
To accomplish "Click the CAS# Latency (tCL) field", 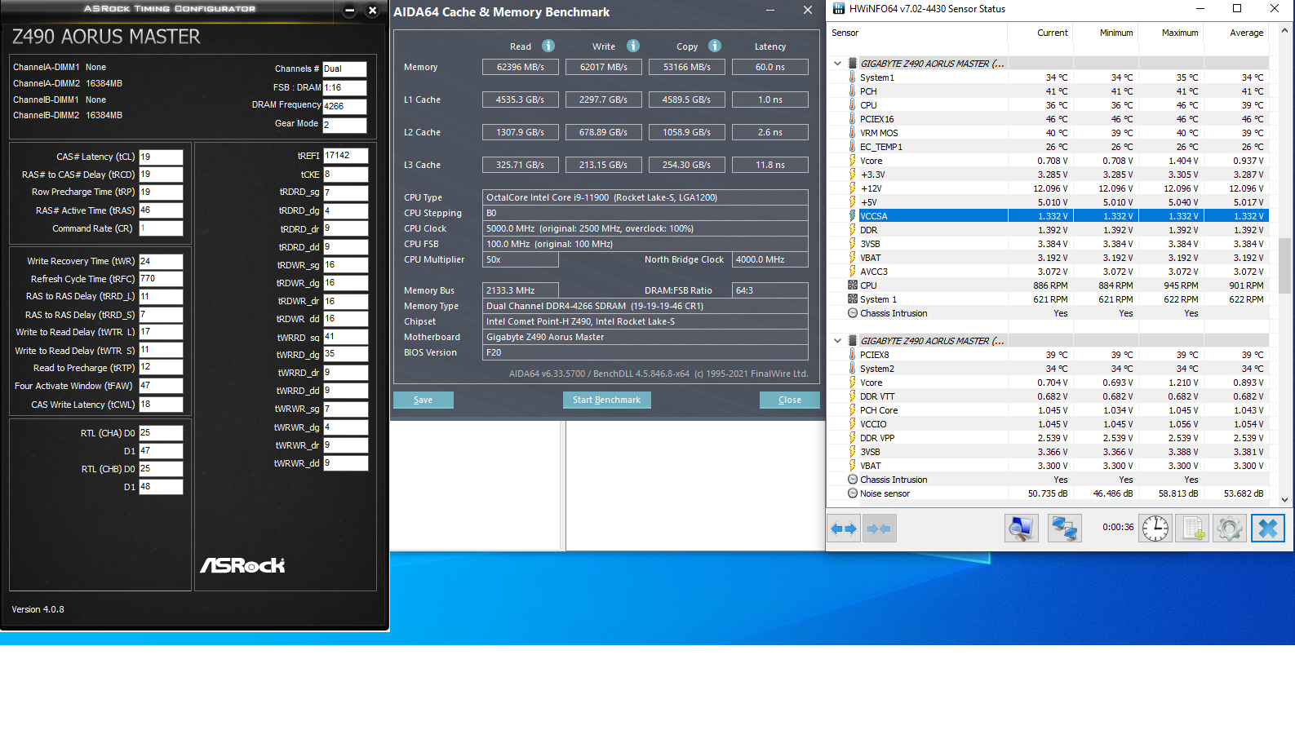I will pos(161,157).
